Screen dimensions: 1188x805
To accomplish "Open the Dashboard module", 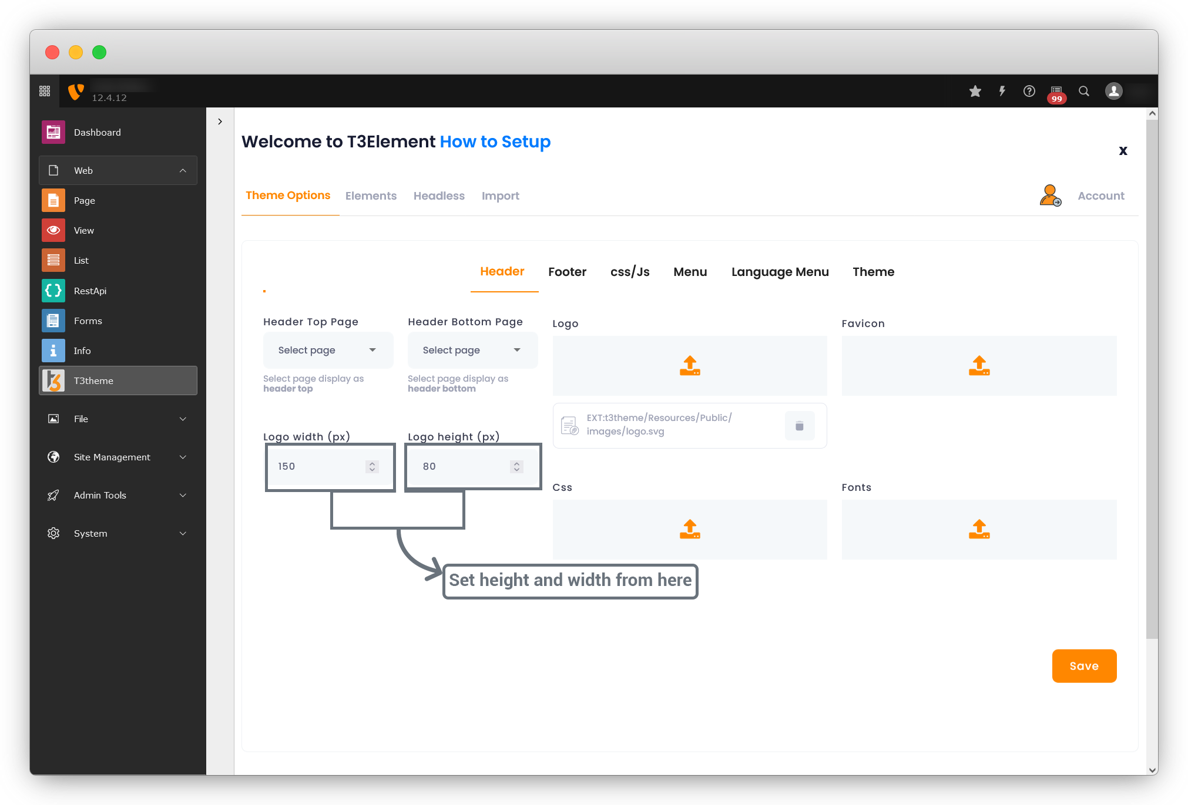I will 118,132.
